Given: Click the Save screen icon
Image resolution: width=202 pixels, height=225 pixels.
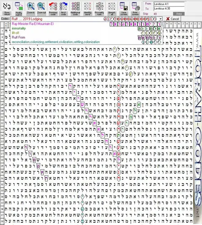Looking at the screenshot, I should click(124, 6).
